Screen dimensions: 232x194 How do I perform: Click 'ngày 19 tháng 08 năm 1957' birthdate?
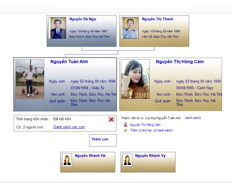[89, 31]
